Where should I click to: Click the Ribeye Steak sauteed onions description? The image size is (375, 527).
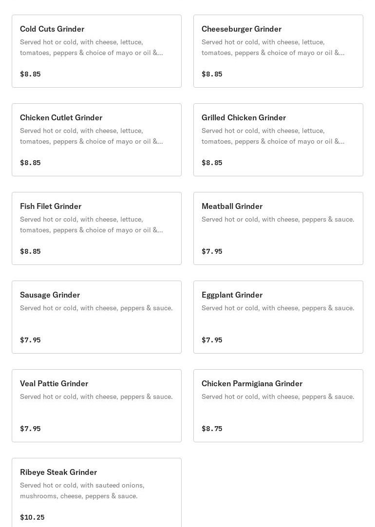pyautogui.click(x=82, y=490)
